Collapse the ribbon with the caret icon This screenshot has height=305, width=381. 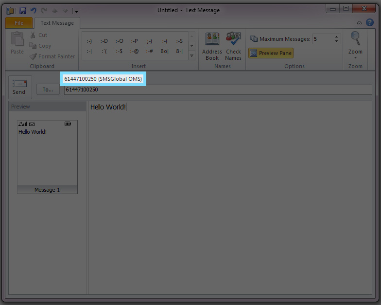pos(359,23)
